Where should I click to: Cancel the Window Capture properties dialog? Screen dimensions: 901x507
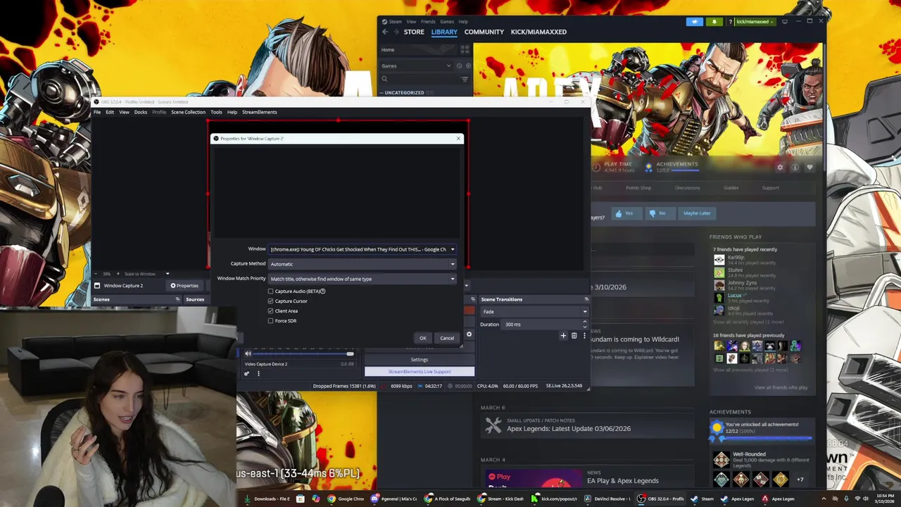447,338
